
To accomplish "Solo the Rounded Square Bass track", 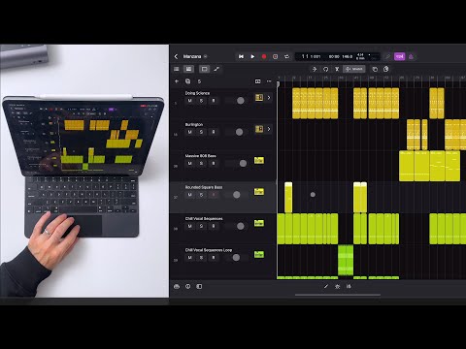I will (x=201, y=195).
